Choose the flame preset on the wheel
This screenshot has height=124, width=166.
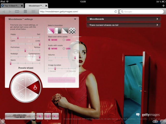pos(35,87)
